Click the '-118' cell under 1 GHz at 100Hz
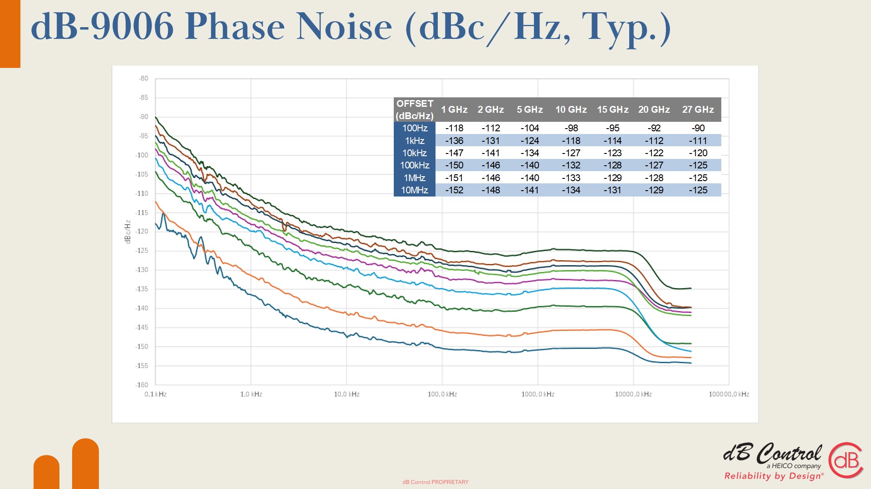The image size is (871, 489). point(454,128)
